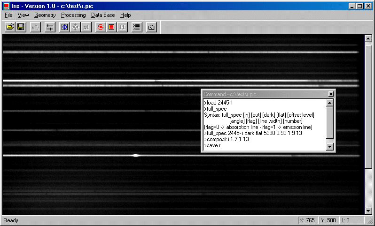Click the 'X: 765' status bar field
The image size is (375, 226).
308,220
